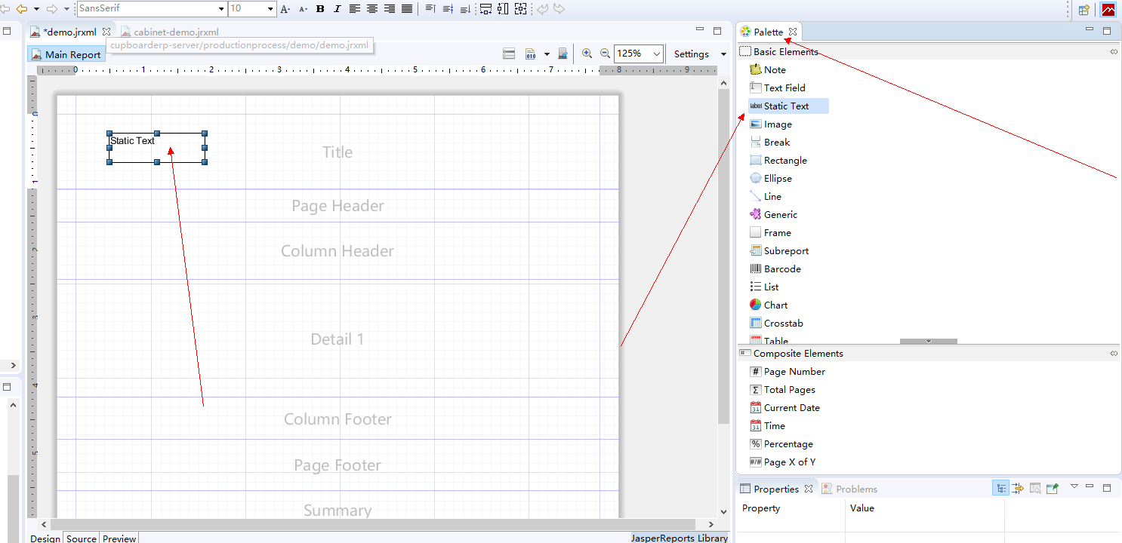Select the Image palette element
Screen dimensions: 1122x543
770,124
